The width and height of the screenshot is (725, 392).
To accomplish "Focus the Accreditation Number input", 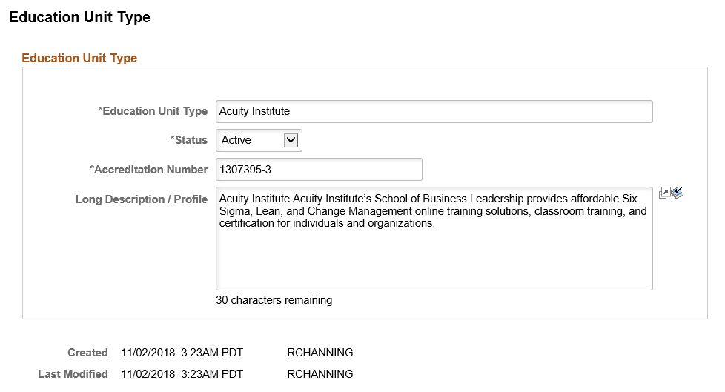I will [x=319, y=170].
